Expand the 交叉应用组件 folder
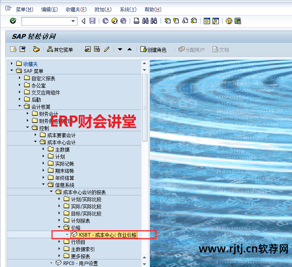This screenshot has height=267, width=292. [19, 92]
